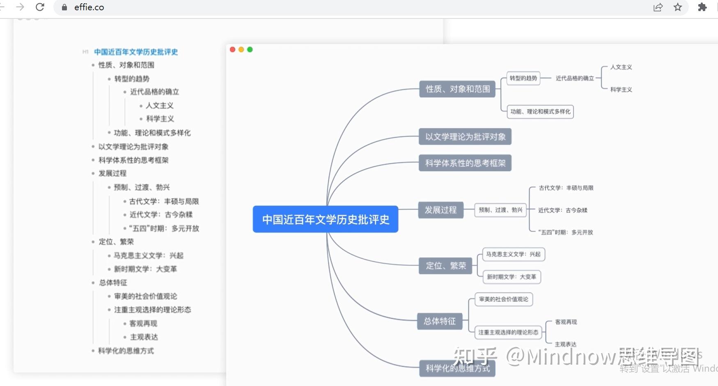Reload the effie.co page
The width and height of the screenshot is (718, 386).
pos(39,7)
